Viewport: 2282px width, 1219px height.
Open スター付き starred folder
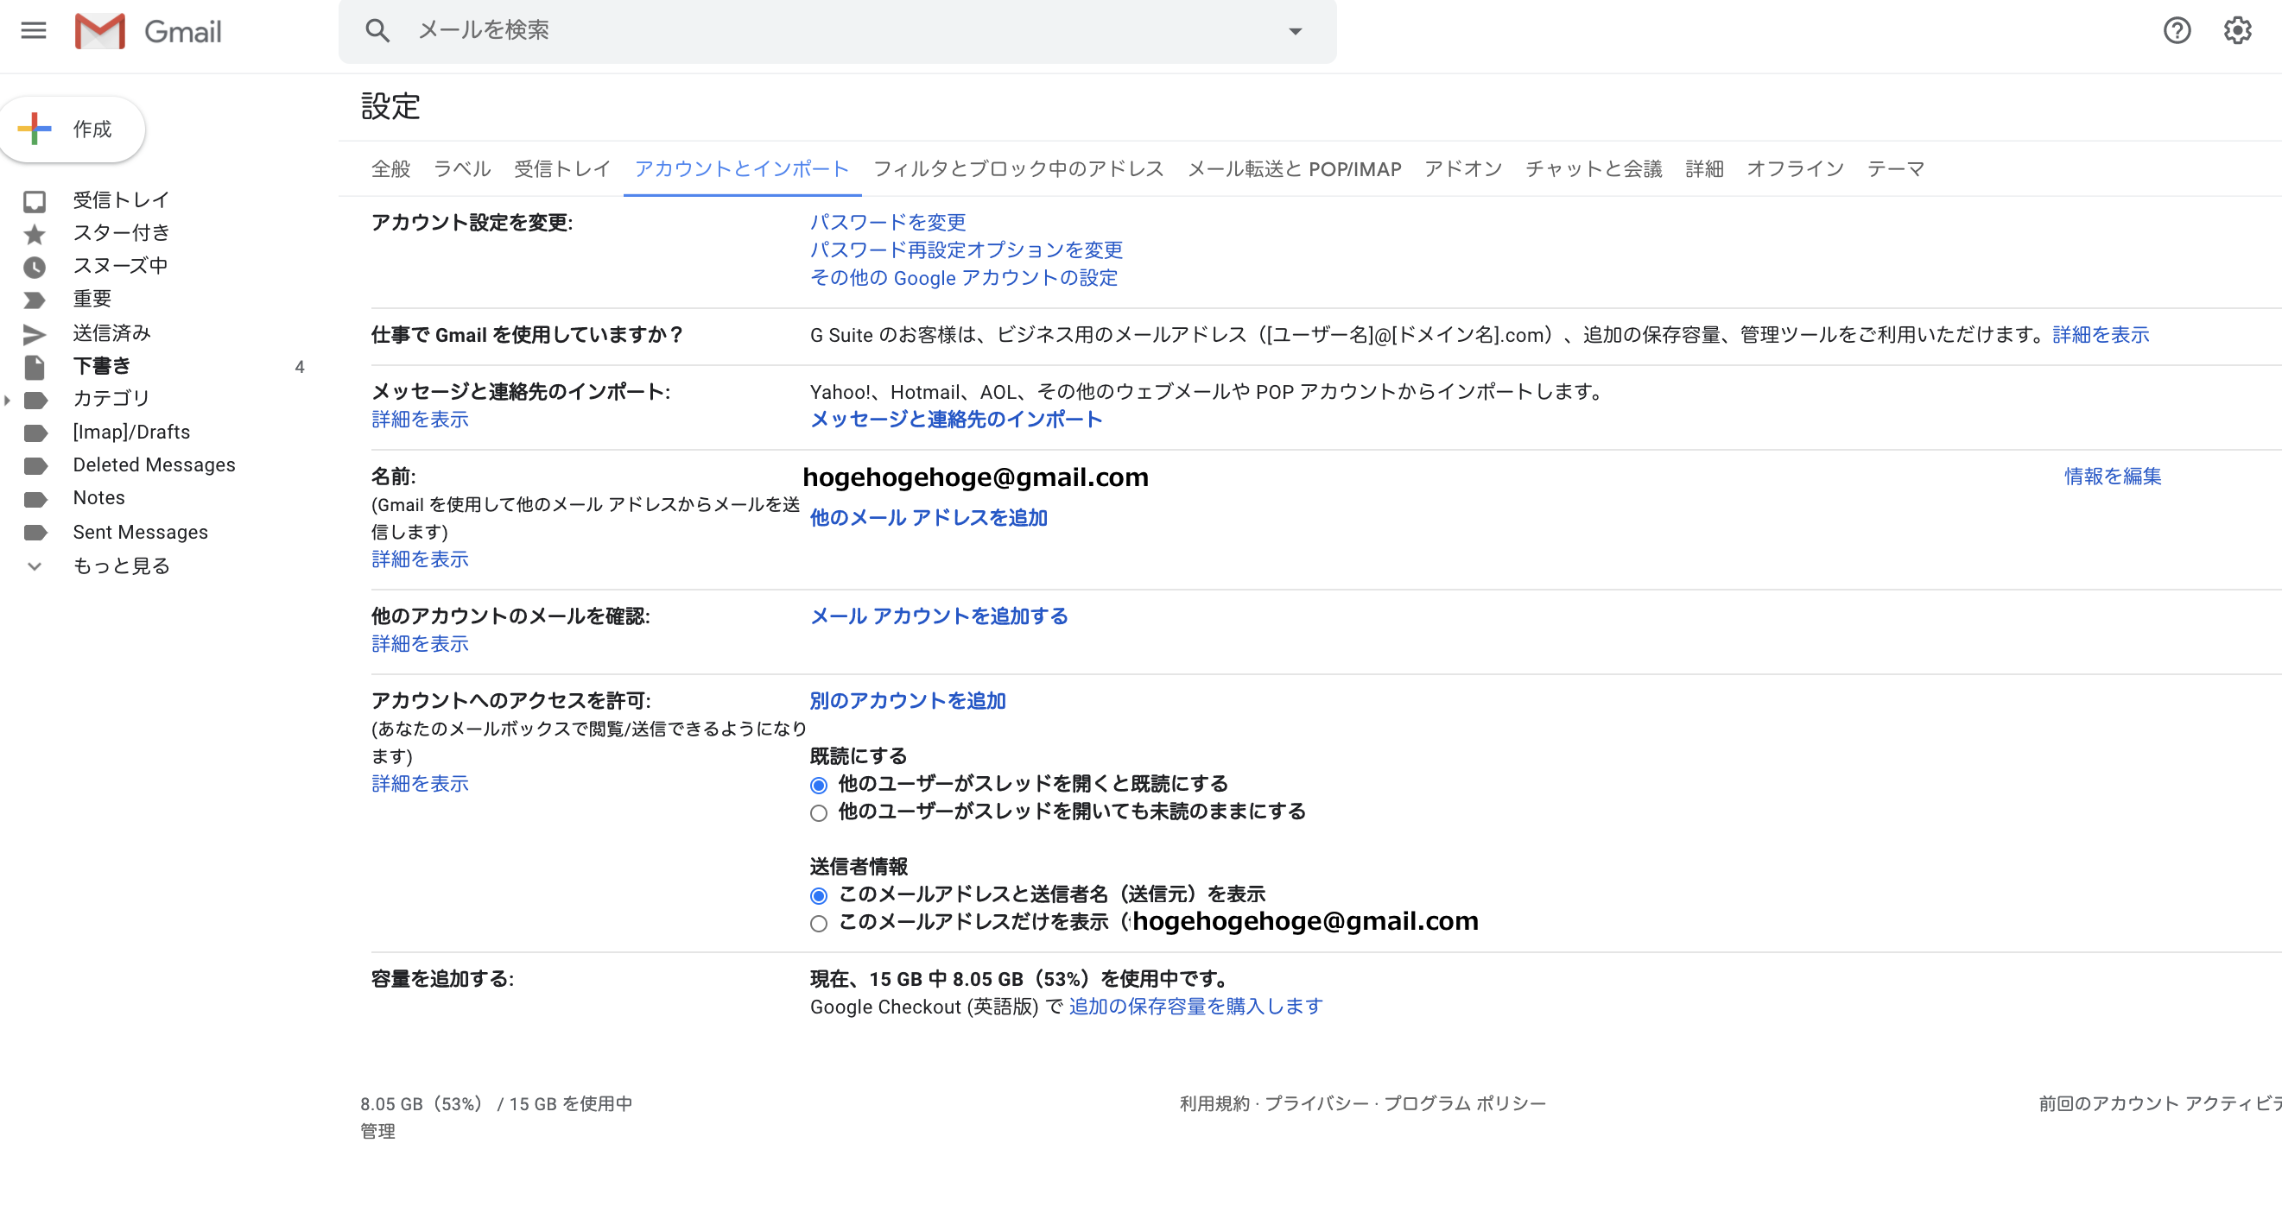pyautogui.click(x=120, y=233)
